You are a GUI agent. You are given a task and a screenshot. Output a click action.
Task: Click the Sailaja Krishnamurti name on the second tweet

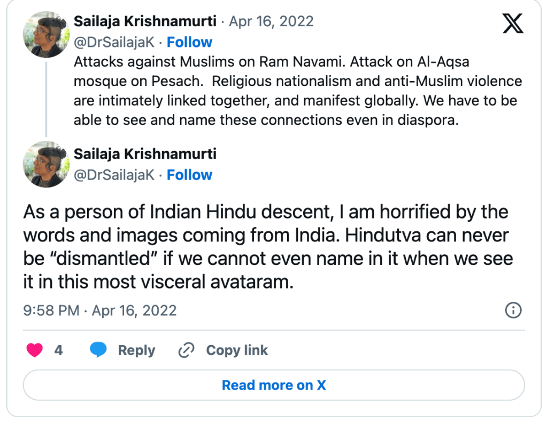pyautogui.click(x=145, y=154)
